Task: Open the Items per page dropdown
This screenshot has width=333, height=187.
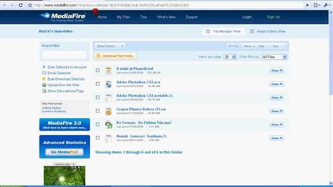Action: pos(229,57)
